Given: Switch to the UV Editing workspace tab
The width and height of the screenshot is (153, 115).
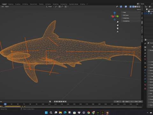Looking at the screenshot, I should click(25, 4).
